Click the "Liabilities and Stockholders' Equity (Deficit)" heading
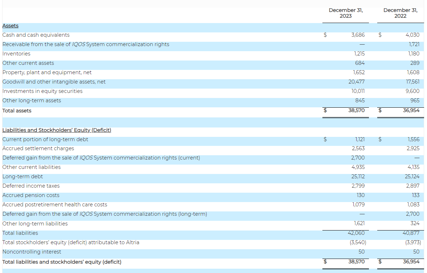427x273 pixels. pyautogui.click(x=57, y=130)
